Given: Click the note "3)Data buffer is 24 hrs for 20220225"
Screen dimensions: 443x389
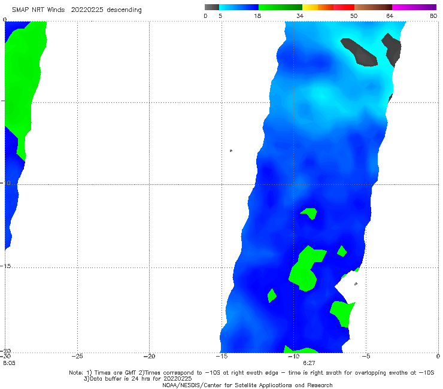Looking at the screenshot, I should 138,379.
